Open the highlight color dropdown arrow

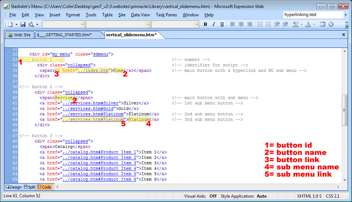tap(302, 24)
